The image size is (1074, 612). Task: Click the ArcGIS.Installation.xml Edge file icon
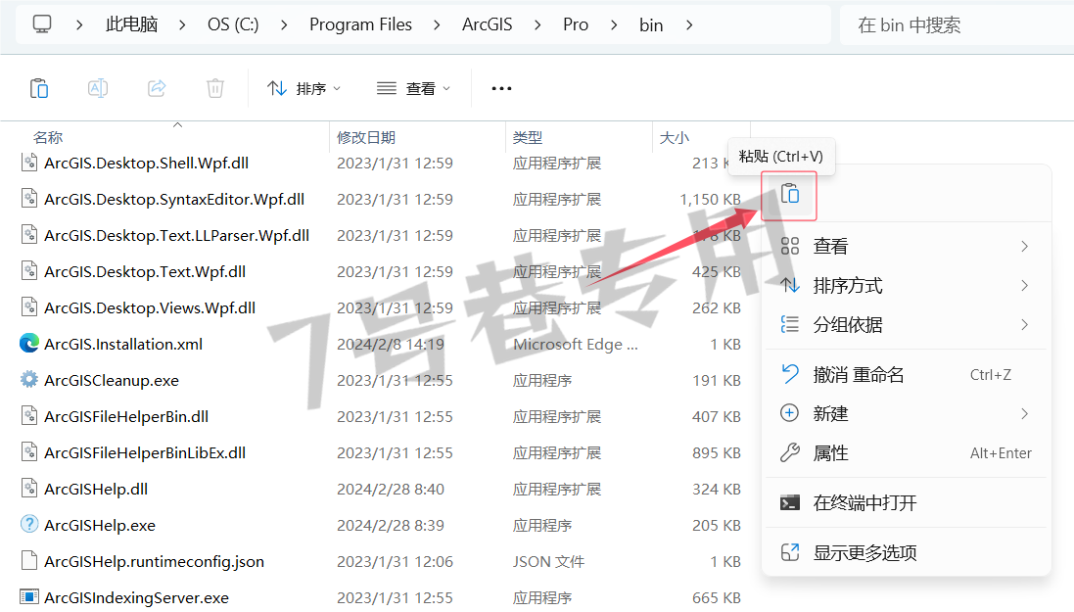[28, 344]
